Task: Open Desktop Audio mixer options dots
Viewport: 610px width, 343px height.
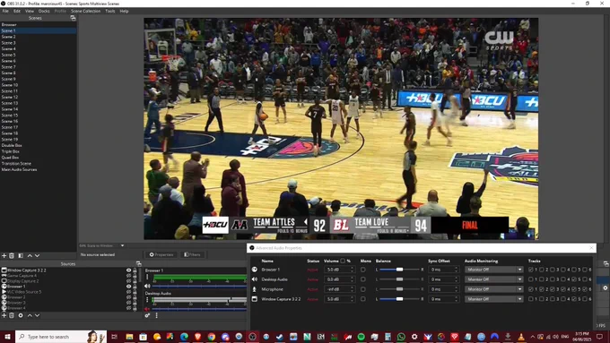Action: click(147, 300)
